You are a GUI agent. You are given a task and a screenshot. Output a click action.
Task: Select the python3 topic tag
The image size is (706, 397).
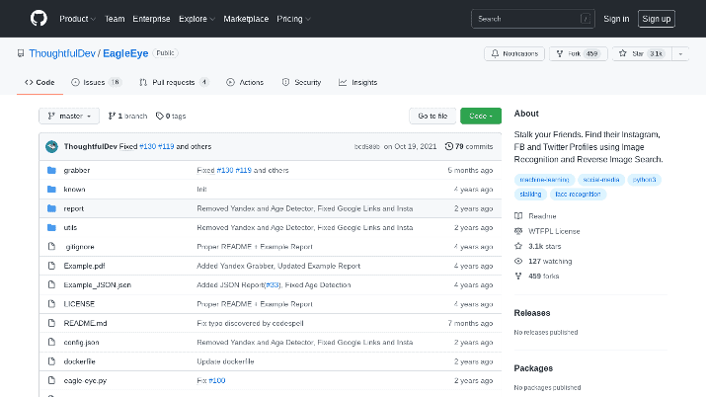click(x=645, y=180)
